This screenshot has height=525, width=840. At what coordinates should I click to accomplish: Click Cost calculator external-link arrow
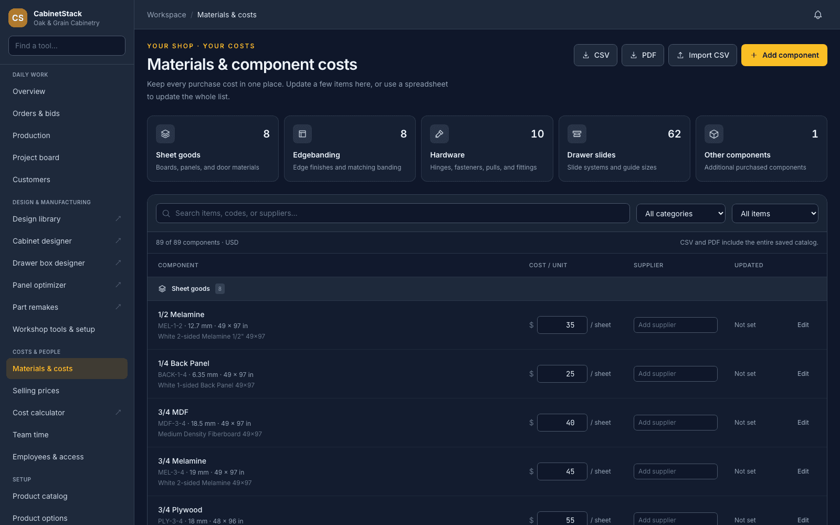point(118,412)
